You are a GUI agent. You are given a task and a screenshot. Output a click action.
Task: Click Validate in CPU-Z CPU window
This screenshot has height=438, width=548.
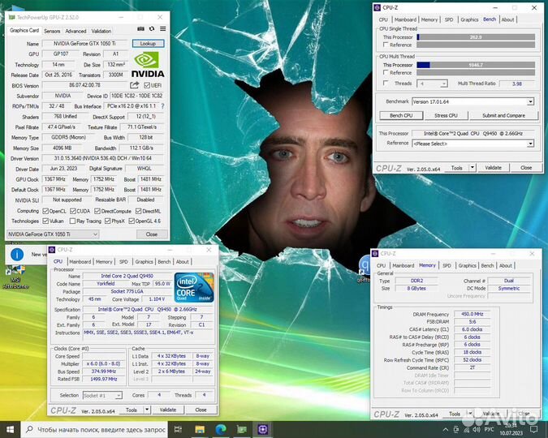pyautogui.click(x=168, y=410)
